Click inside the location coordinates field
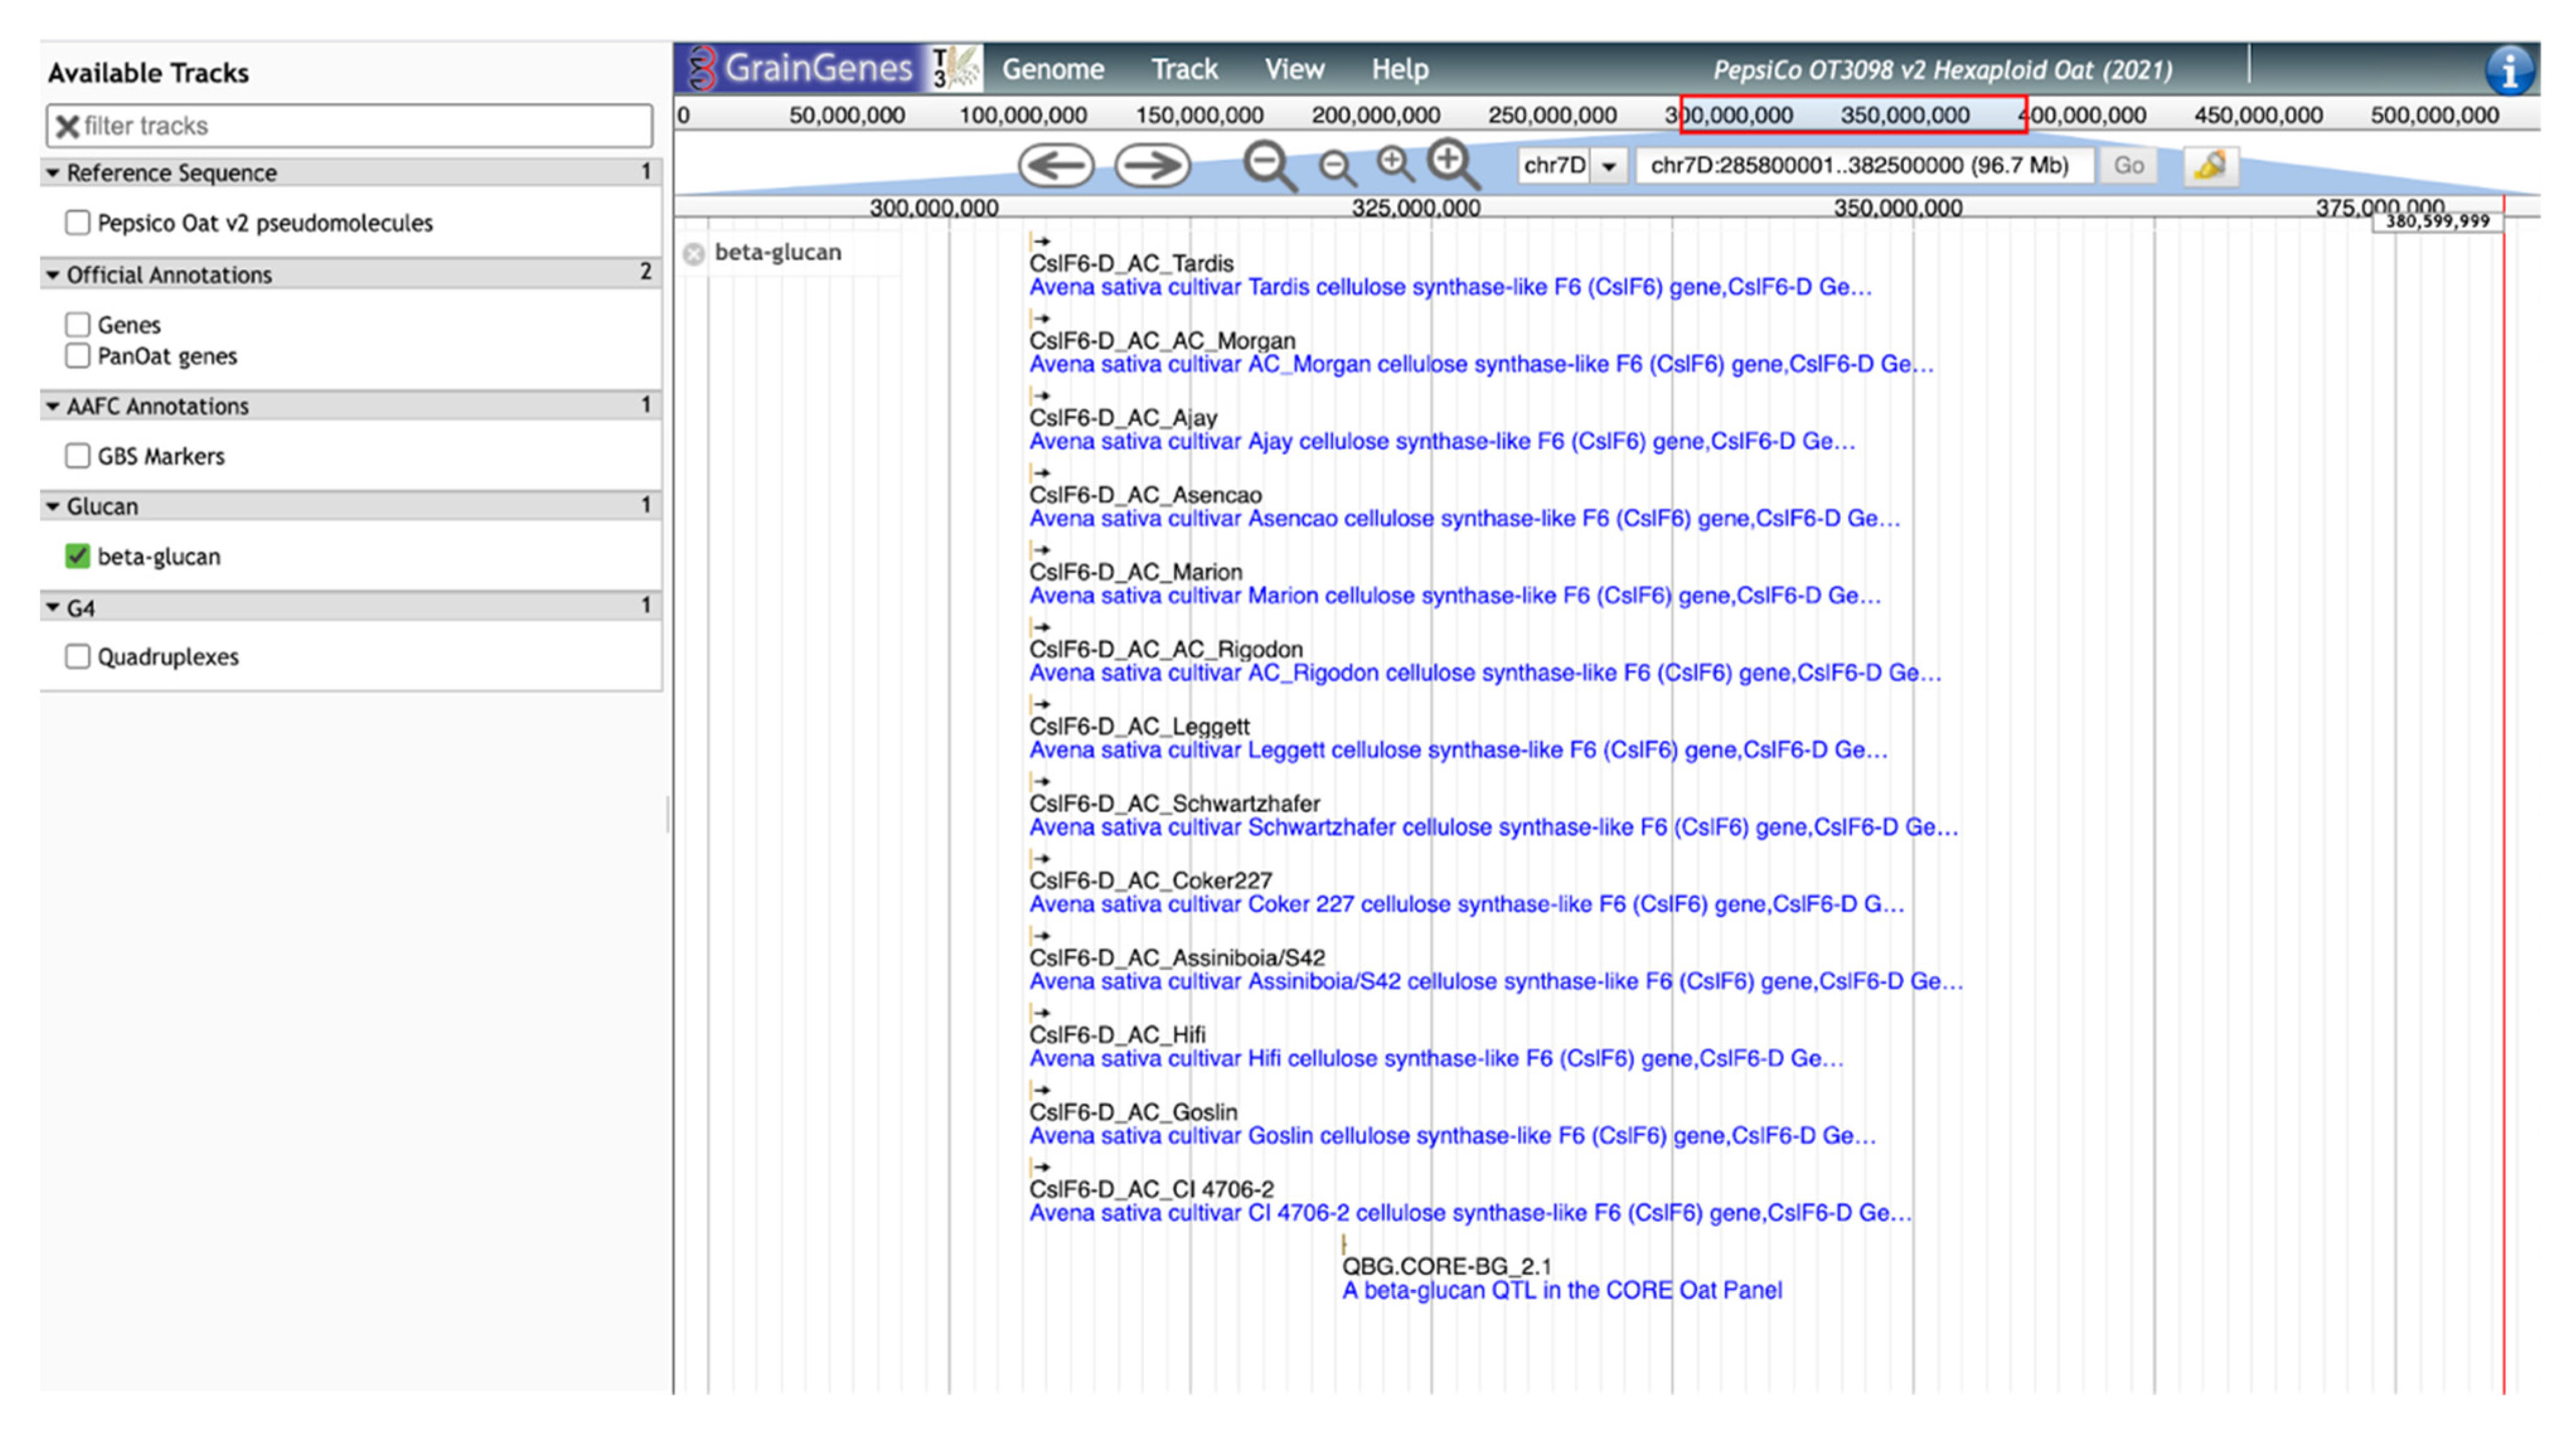This screenshot has height=1438, width=2576. pyautogui.click(x=1860, y=166)
